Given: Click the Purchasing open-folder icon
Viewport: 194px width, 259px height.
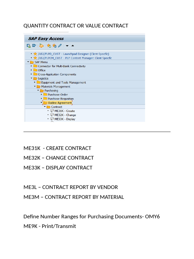Looking at the screenshot, I should pos(42,91).
